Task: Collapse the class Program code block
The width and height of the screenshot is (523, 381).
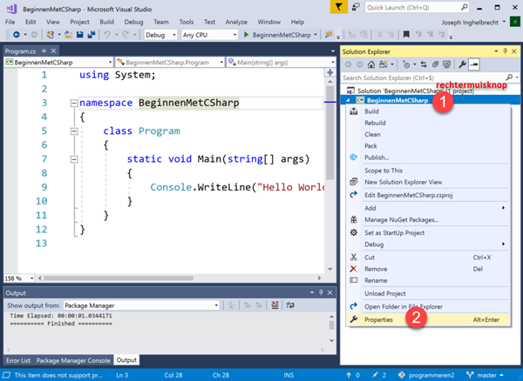Action: (x=74, y=131)
